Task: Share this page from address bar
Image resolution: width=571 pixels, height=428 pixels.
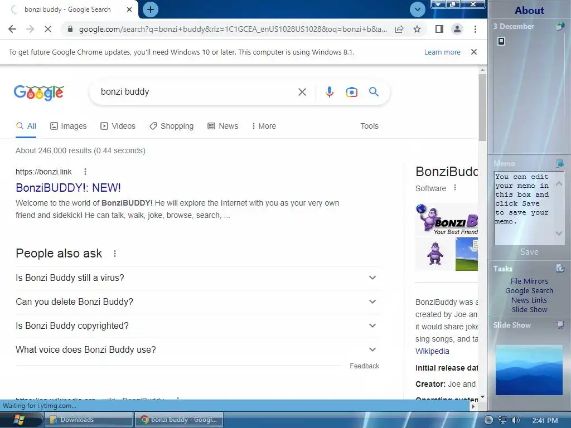Action: point(399,29)
